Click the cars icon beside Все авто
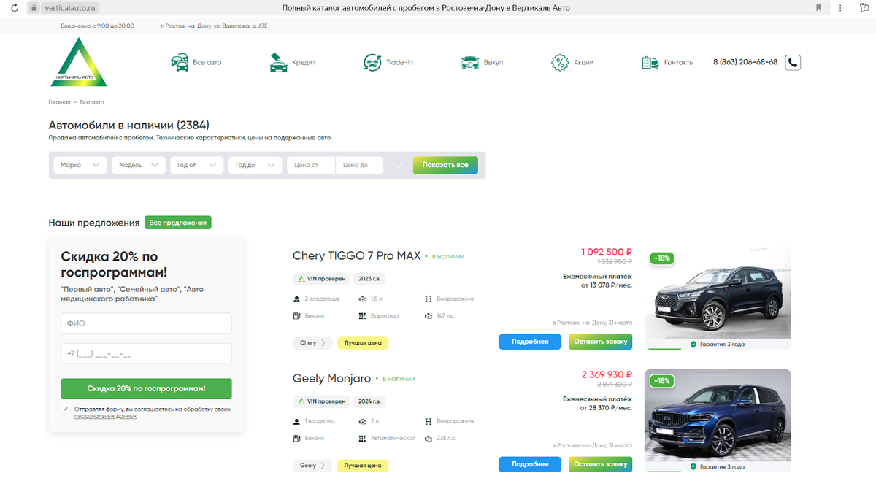The width and height of the screenshot is (876, 481). [x=180, y=62]
